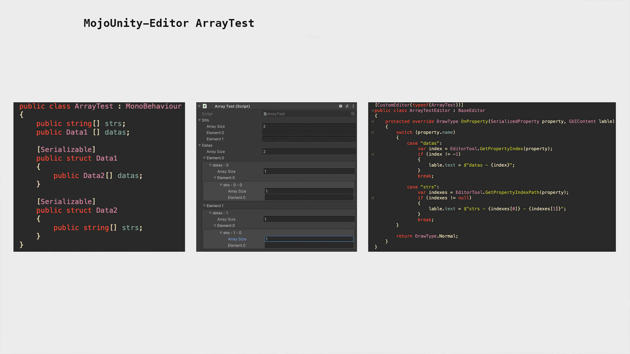Click the object picker circle beside ArrayTest
Image resolution: width=630 pixels, height=354 pixels.
[353, 114]
